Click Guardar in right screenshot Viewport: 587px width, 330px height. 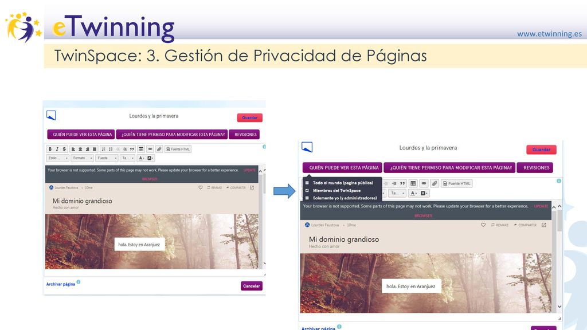pyautogui.click(x=541, y=150)
